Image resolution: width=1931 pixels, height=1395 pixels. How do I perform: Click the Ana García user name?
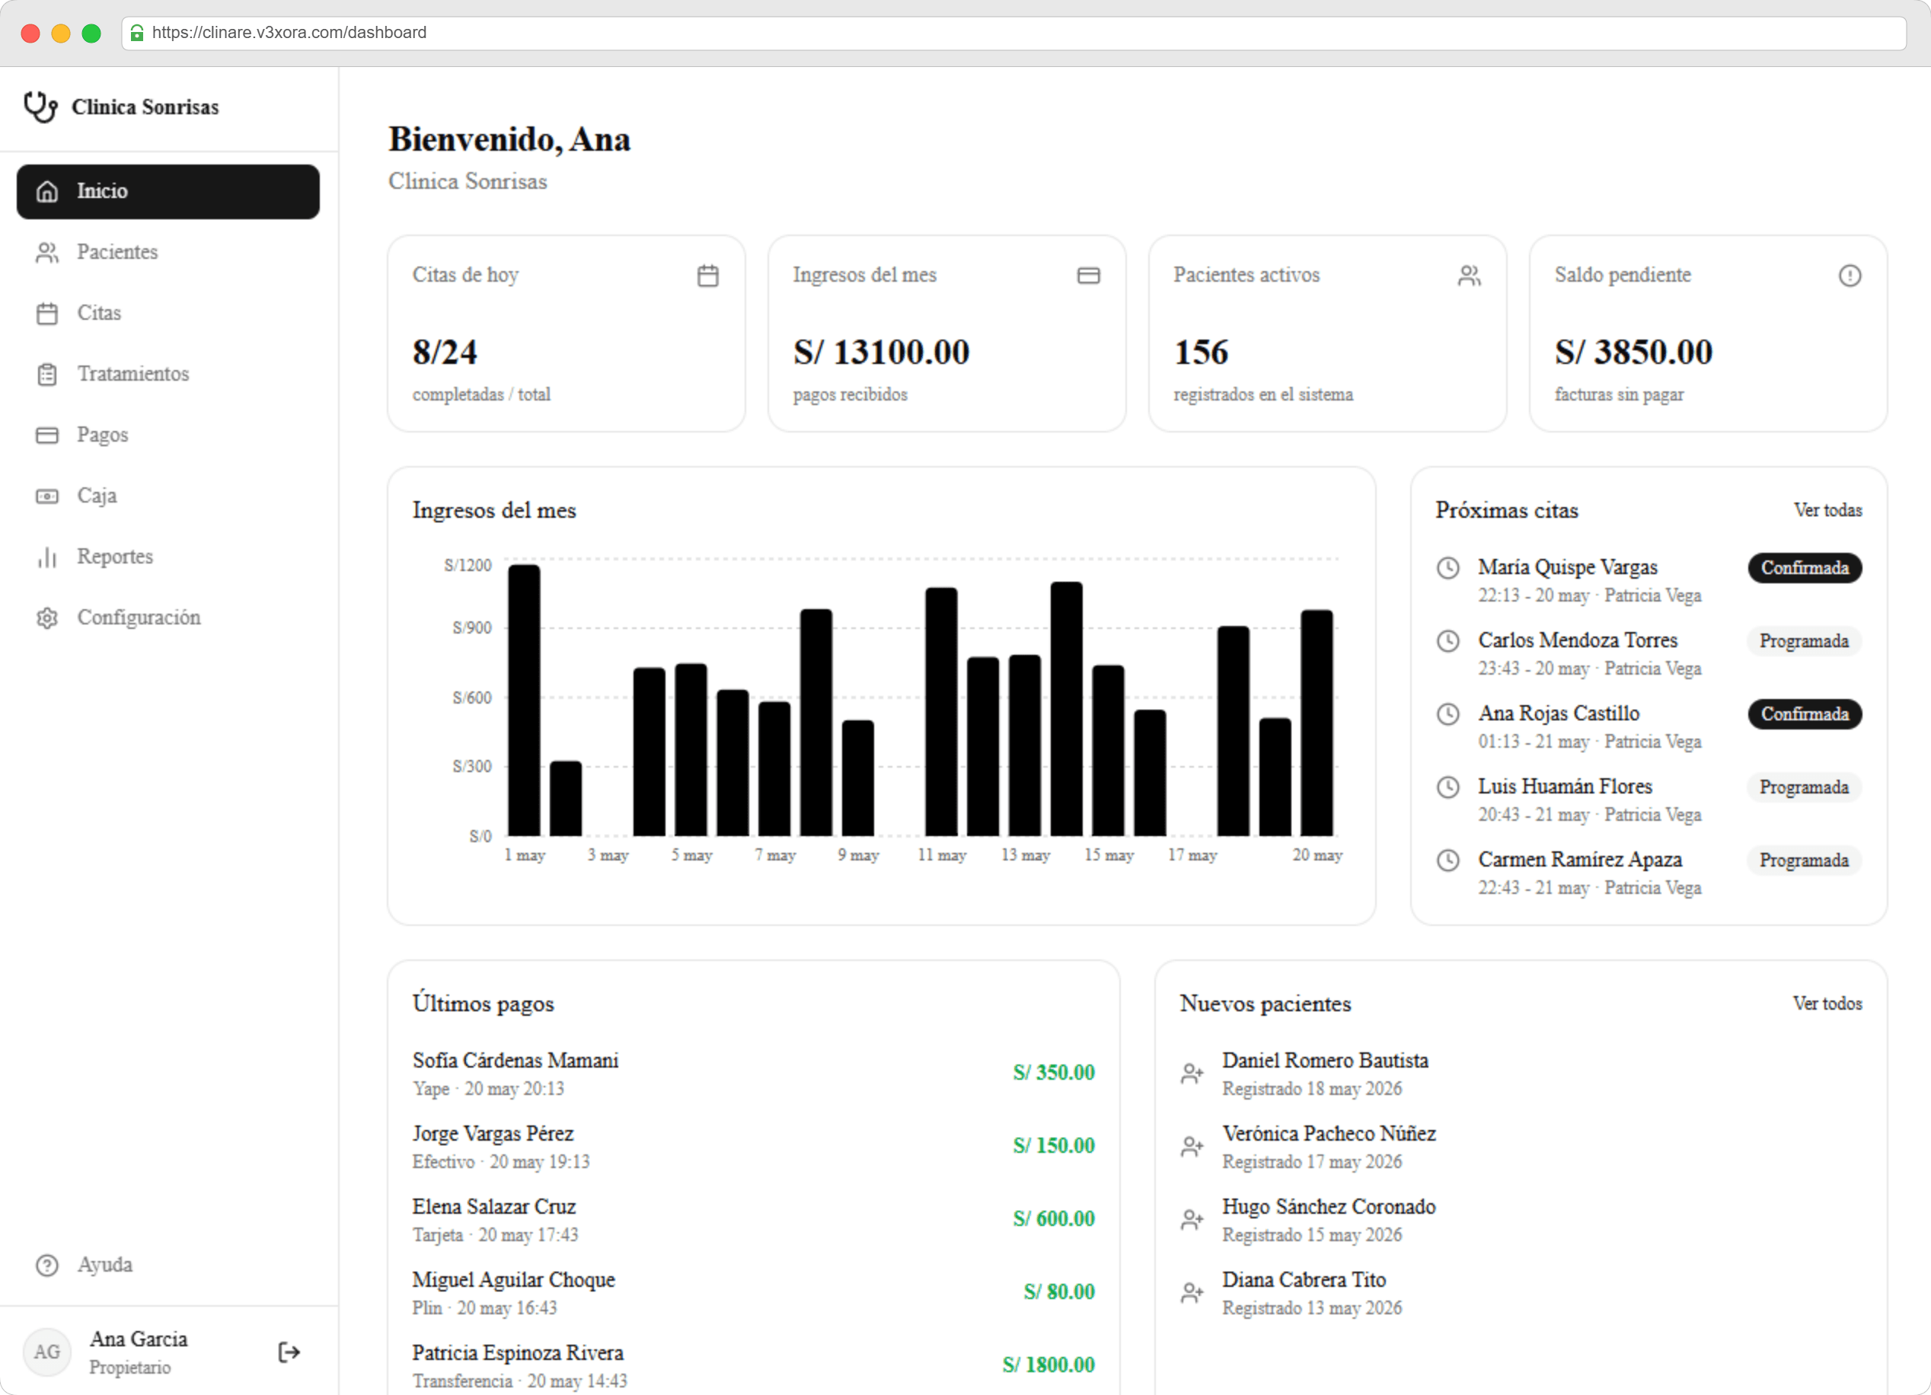pos(139,1339)
